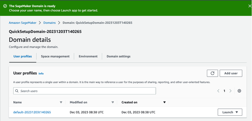Open the Space management tab
The width and height of the screenshot is (252, 121).
click(x=55, y=56)
